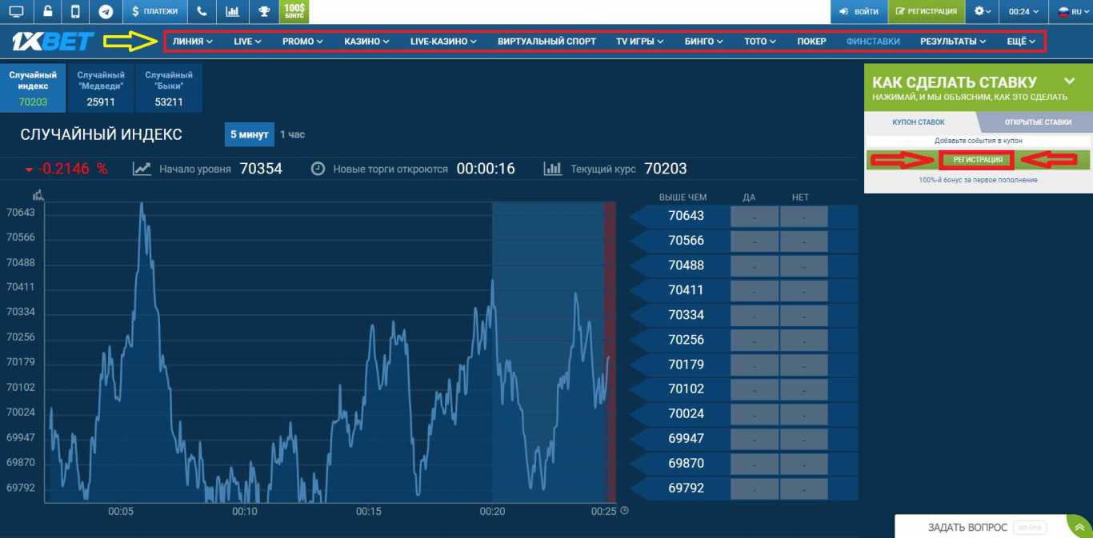Click the 100$ Бонус icon
The height and width of the screenshot is (538, 1093).
(x=294, y=11)
